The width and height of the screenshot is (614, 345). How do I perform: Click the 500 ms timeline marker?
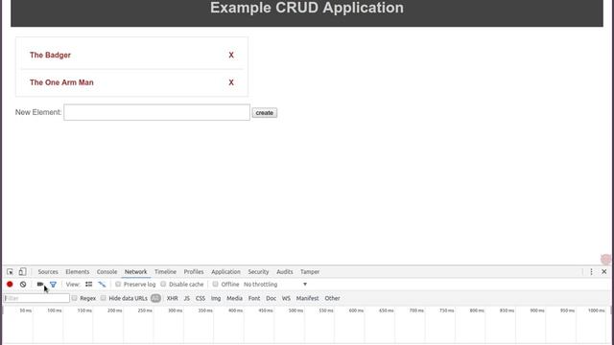(295, 310)
